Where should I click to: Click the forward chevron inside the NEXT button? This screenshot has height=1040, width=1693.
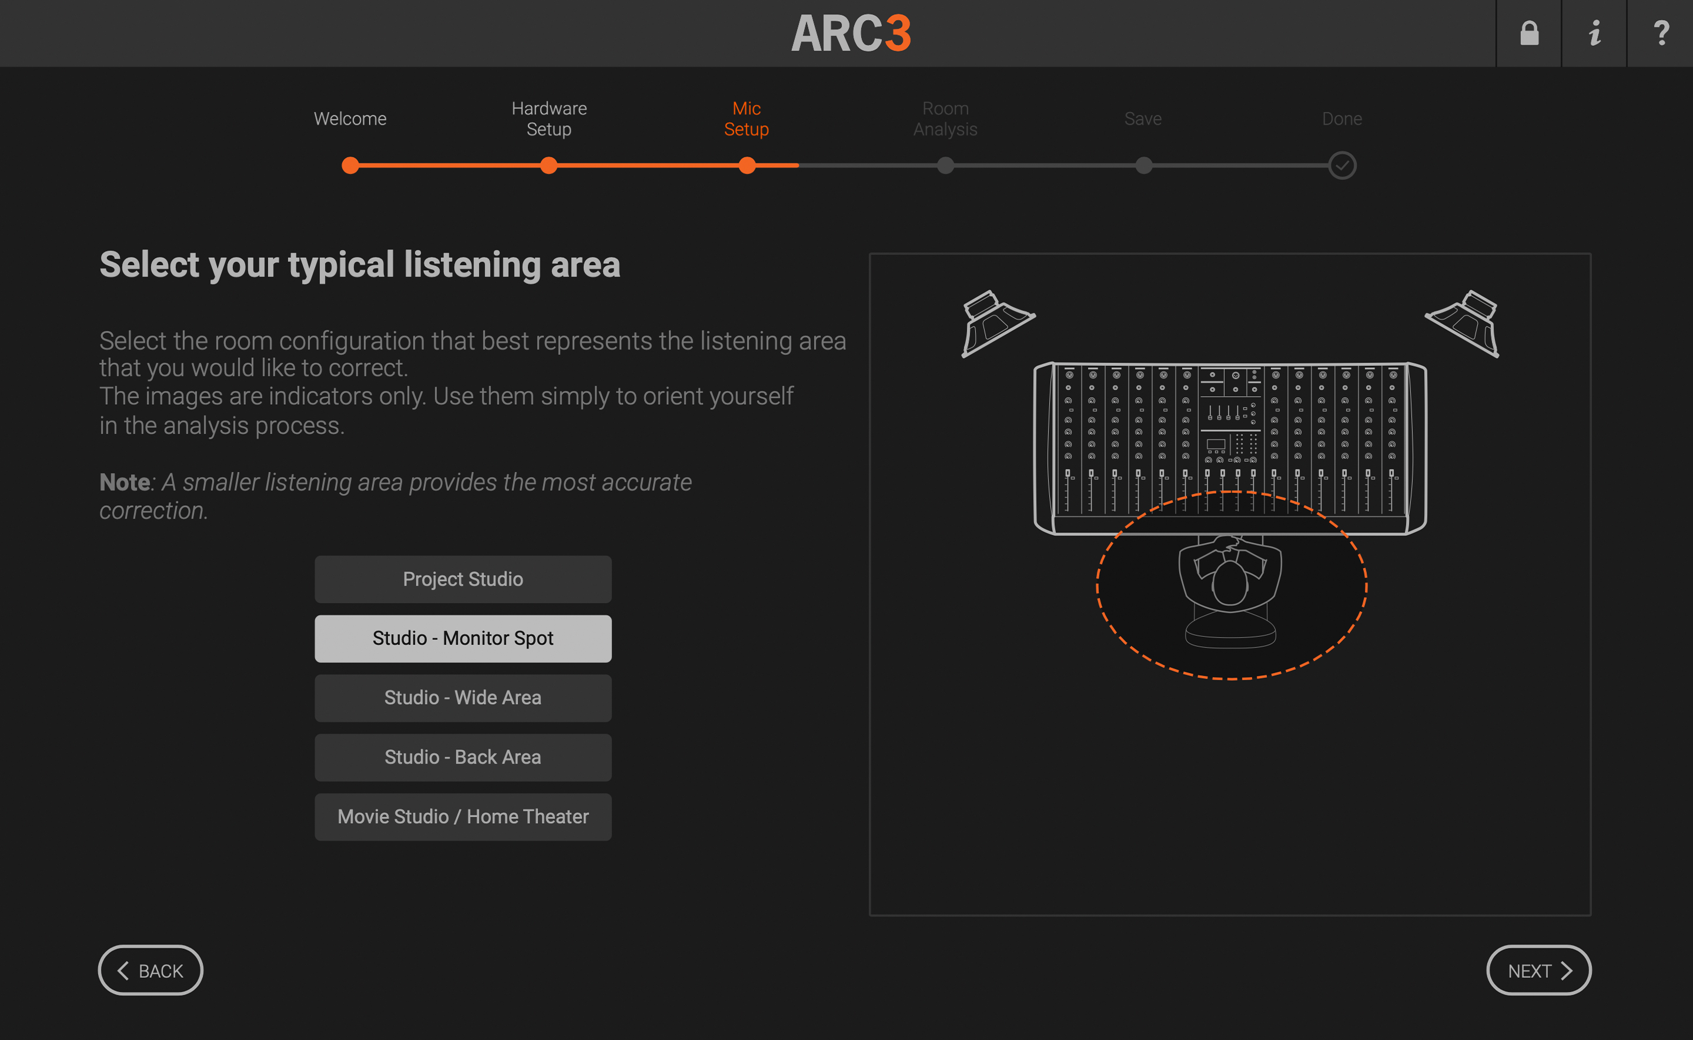point(1567,970)
